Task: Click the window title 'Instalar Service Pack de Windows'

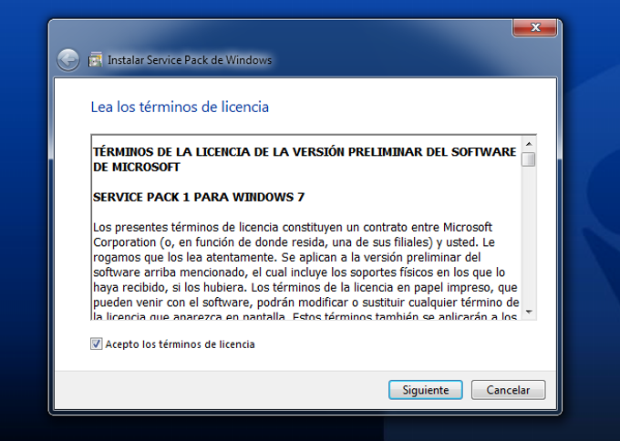Action: pyautogui.click(x=190, y=60)
